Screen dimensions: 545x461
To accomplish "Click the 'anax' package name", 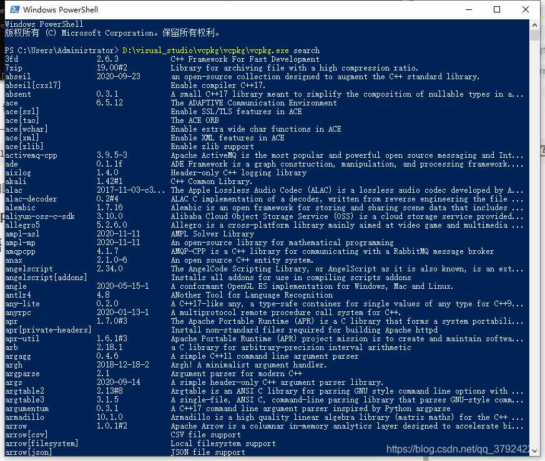I will tap(14, 260).
